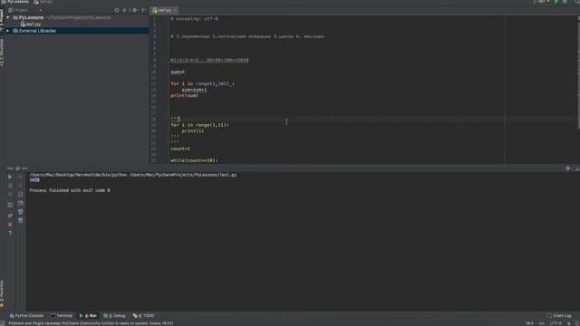Click the pause output icon in Run panel
The image size is (580, 326).
pyautogui.click(x=10, y=195)
